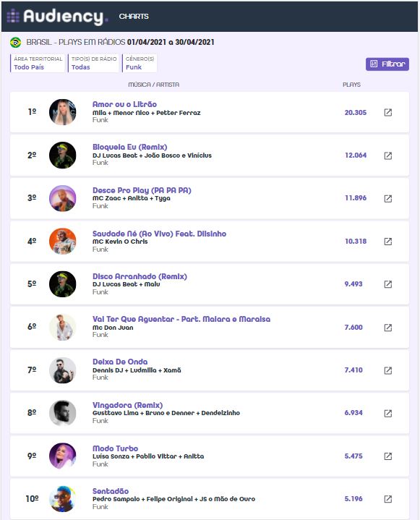This screenshot has width=420, height=520.
Task: Click the Audiency logo in the header
Action: [x=57, y=16]
